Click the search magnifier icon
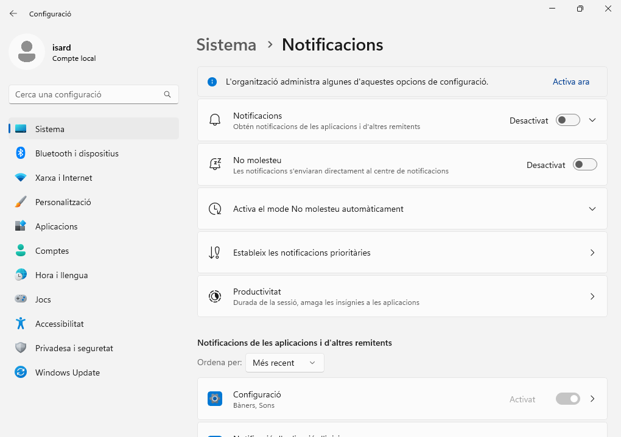The height and width of the screenshot is (437, 621). point(167,94)
